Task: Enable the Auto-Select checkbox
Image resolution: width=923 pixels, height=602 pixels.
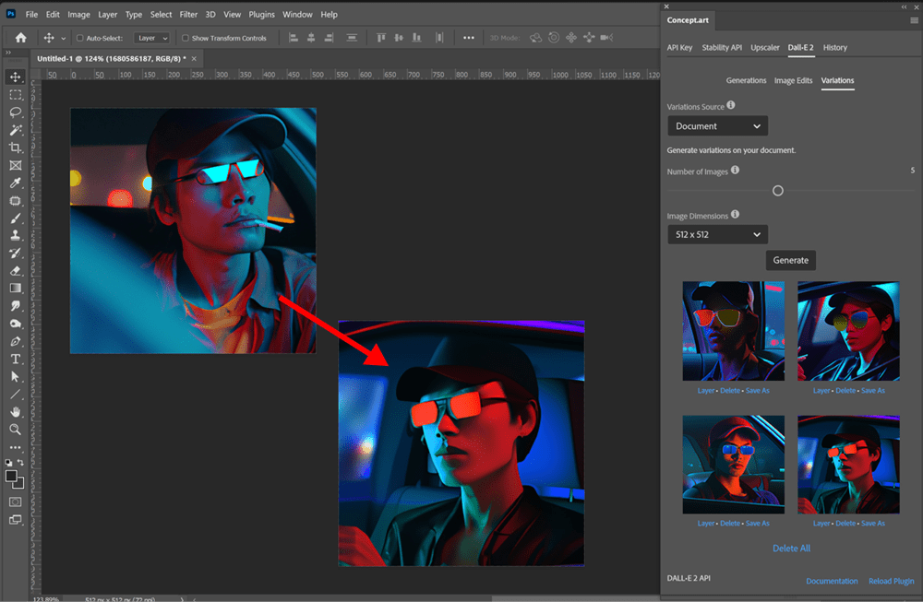Action: 80,38
